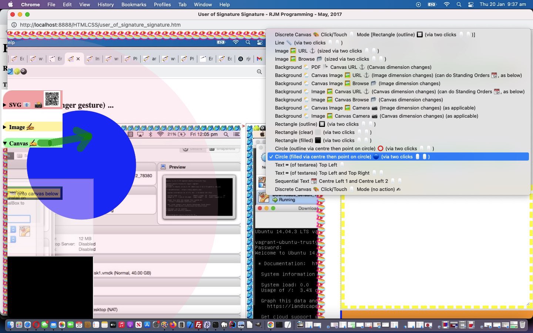Click the localhost URL address bar

pyautogui.click(x=100, y=25)
